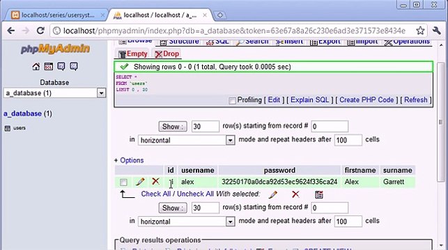
Task: Focus lower repeat headers field 100
Action: (348, 222)
